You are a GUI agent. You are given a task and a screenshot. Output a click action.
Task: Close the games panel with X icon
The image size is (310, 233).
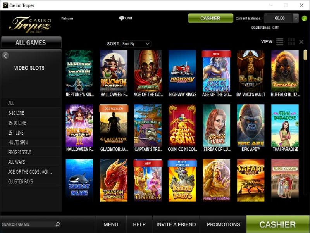point(301,42)
